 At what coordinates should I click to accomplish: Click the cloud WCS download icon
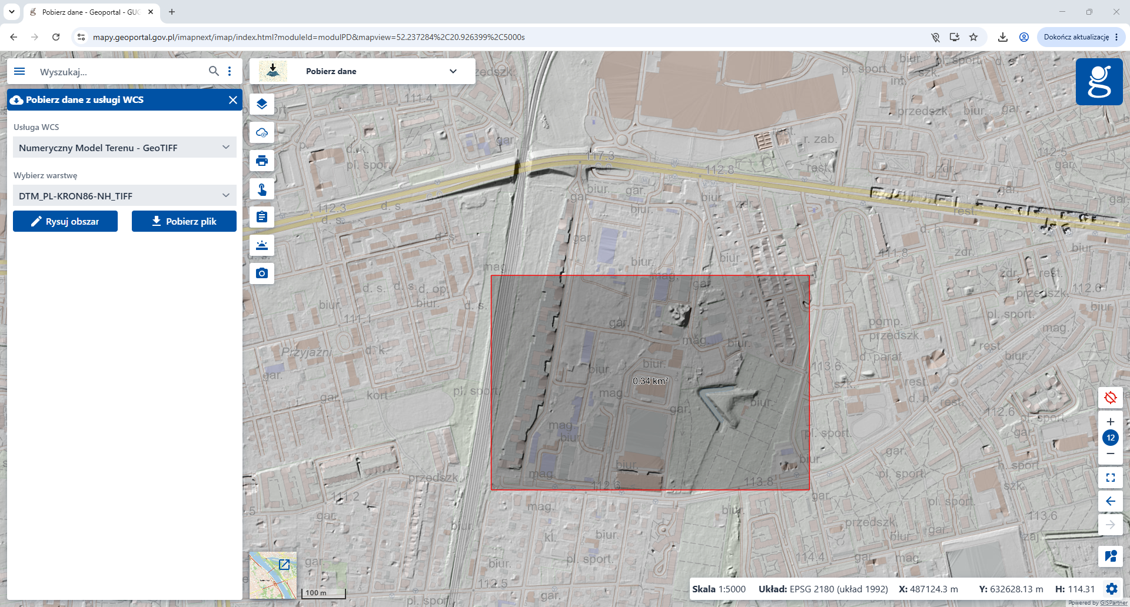pyautogui.click(x=262, y=132)
